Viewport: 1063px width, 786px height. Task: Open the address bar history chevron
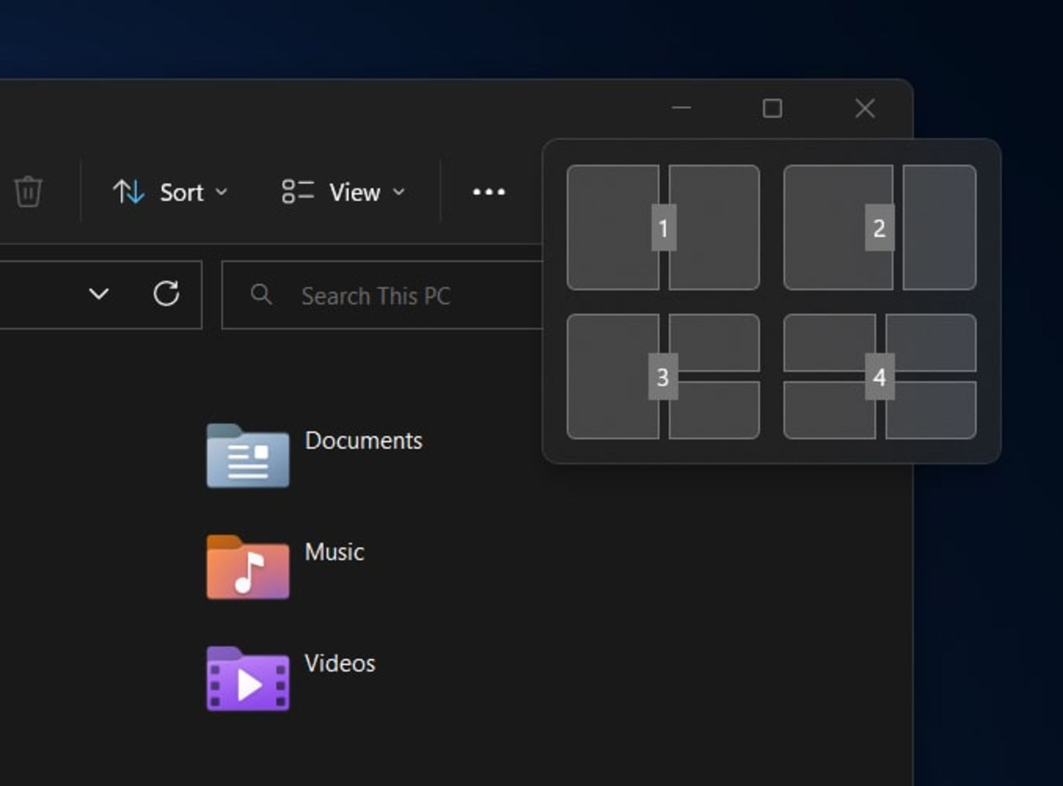coord(99,295)
